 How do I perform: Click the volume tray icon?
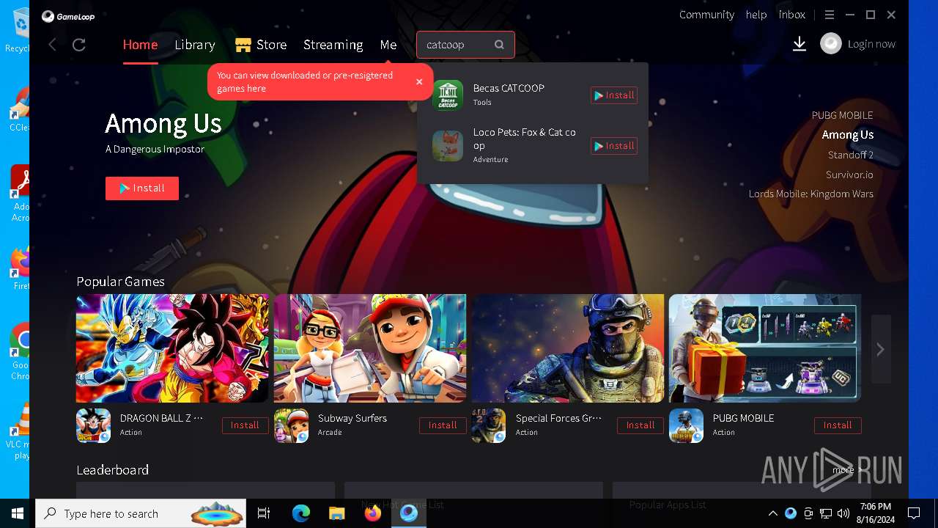(x=843, y=513)
